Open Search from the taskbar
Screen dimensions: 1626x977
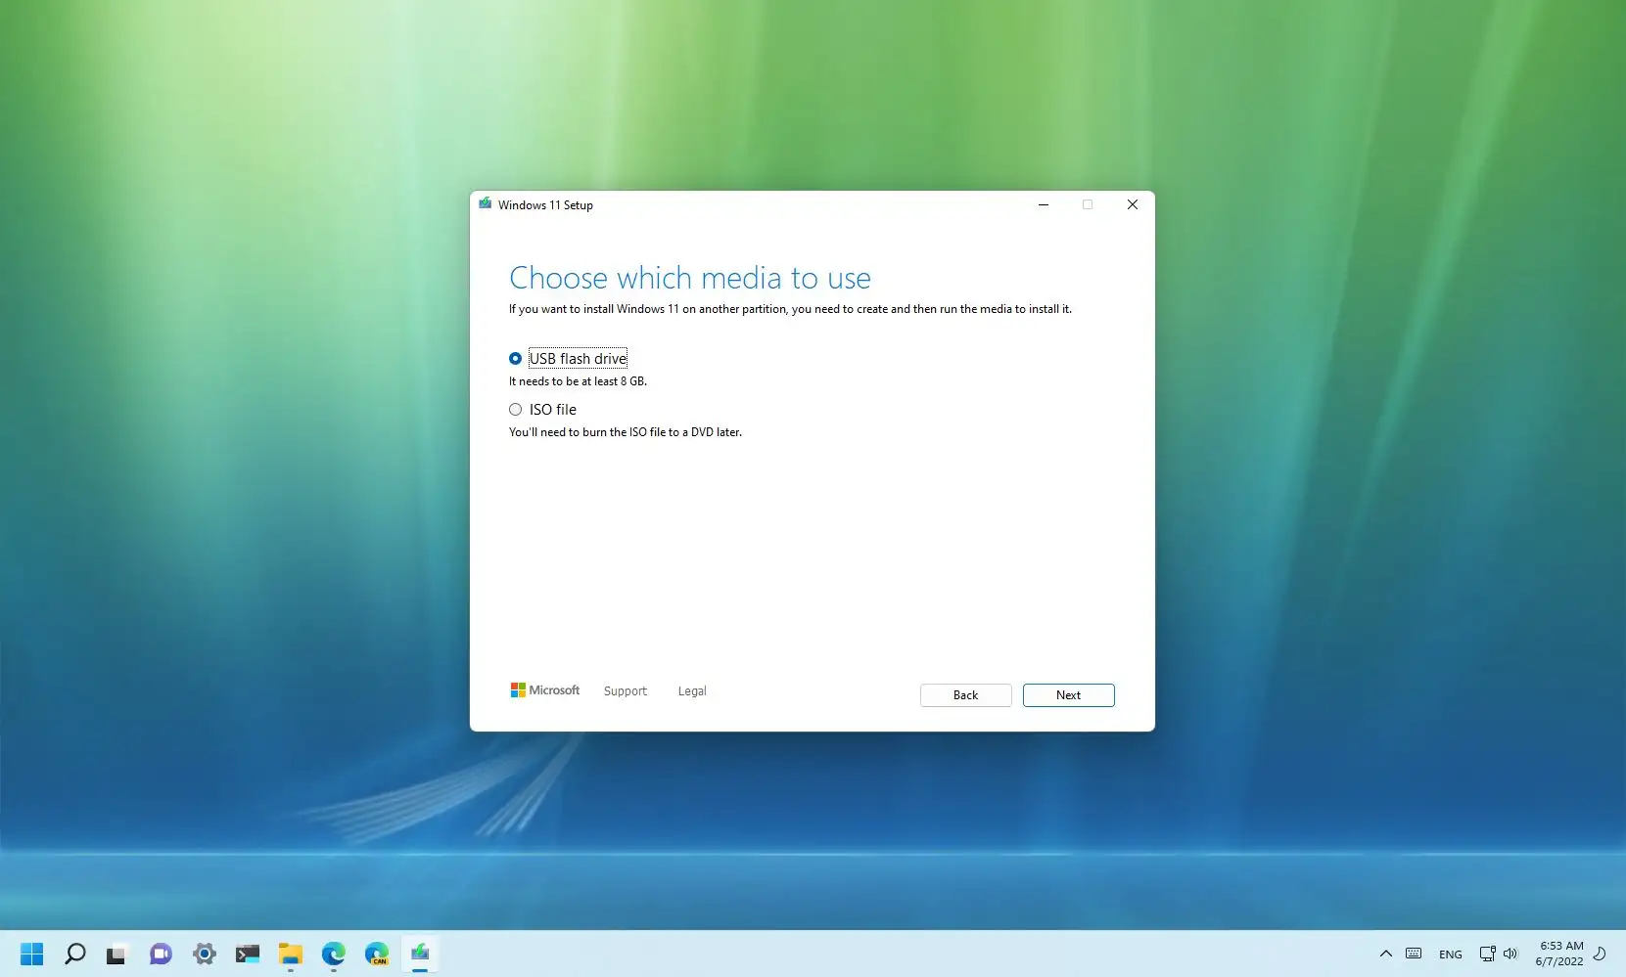coord(74,954)
